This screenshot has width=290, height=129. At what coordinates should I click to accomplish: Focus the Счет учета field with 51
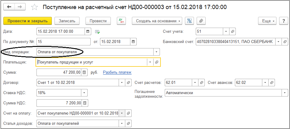[209, 31]
